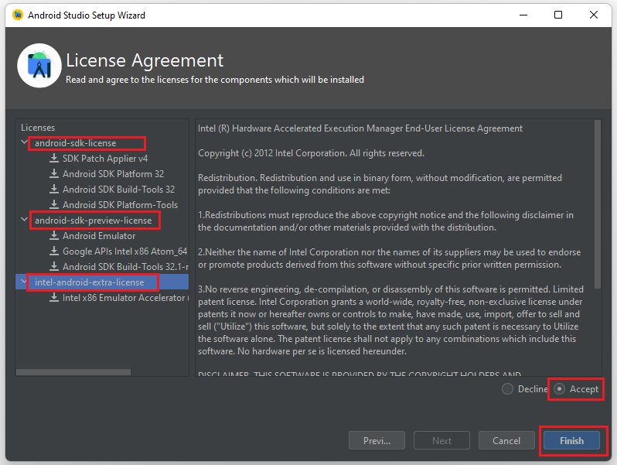Screen dimensions: 617x465
Task: Click the download icon beside Android SDK Platform-Tools
Action: coord(54,205)
